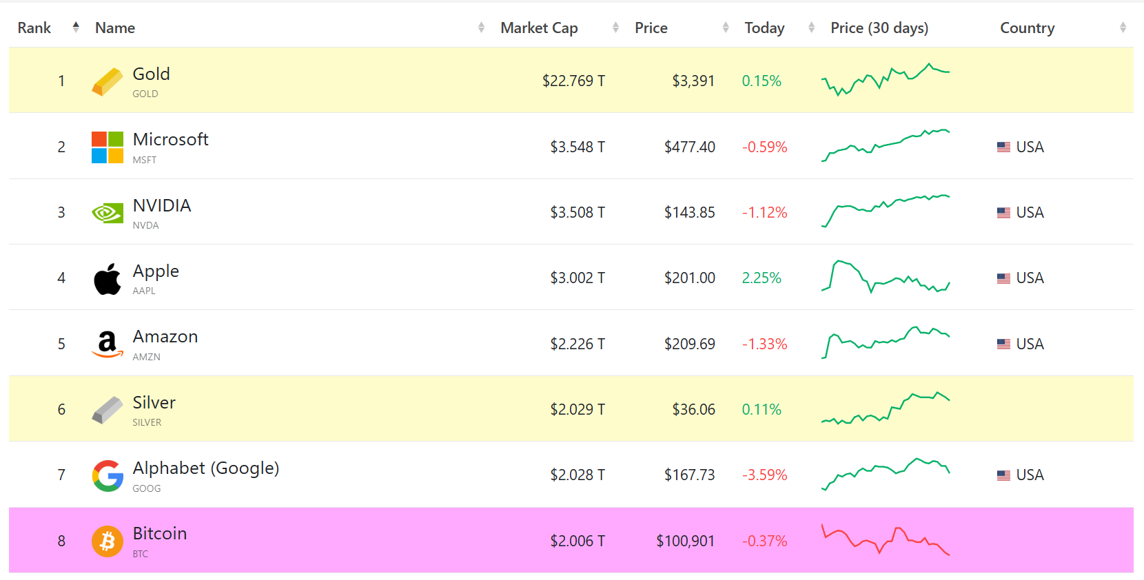Click the Amazon logo icon
Screen dimensions: 1144x580
point(108,344)
